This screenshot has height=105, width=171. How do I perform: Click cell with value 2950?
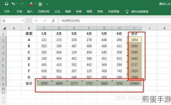(x=134, y=46)
